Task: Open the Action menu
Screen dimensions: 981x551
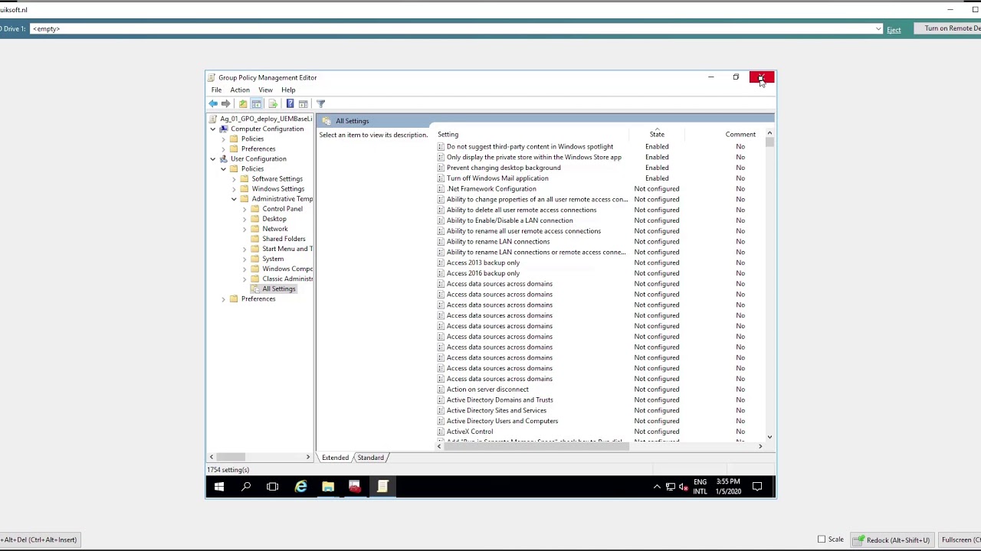Action: [240, 90]
